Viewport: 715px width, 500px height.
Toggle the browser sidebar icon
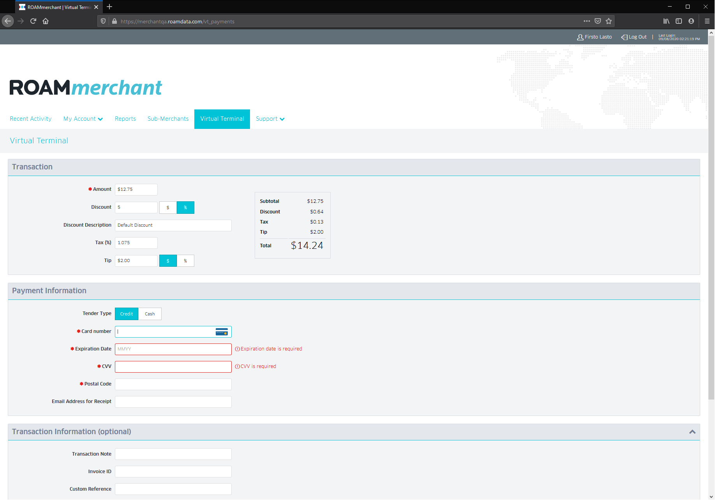click(x=679, y=21)
